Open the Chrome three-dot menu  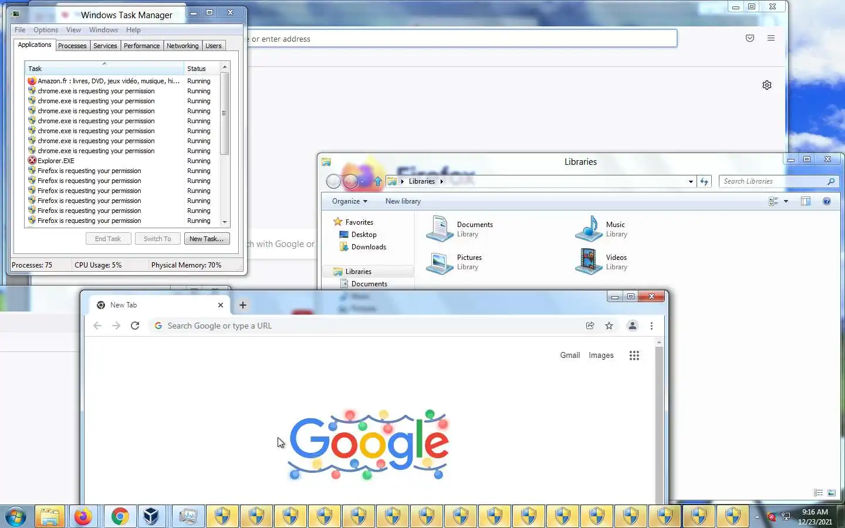(x=651, y=326)
